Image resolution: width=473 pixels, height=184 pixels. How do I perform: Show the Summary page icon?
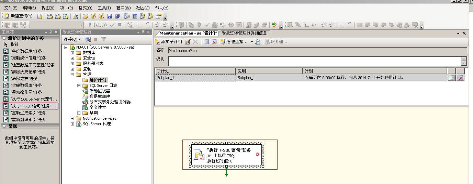pyautogui.click(x=135, y=16)
